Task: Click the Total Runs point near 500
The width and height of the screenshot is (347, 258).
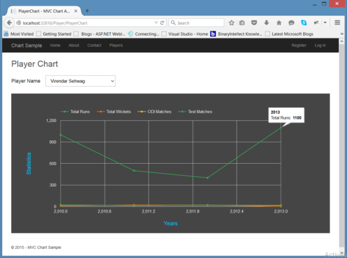Action: [x=134, y=171]
